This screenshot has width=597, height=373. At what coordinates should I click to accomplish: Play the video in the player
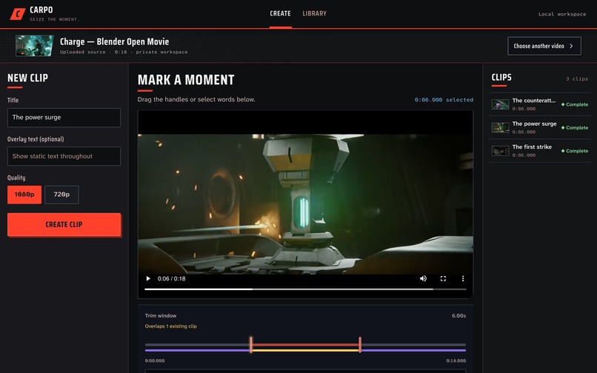tap(148, 278)
